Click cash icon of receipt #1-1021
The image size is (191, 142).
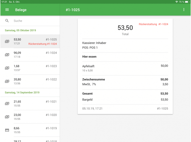[x=7, y=104]
